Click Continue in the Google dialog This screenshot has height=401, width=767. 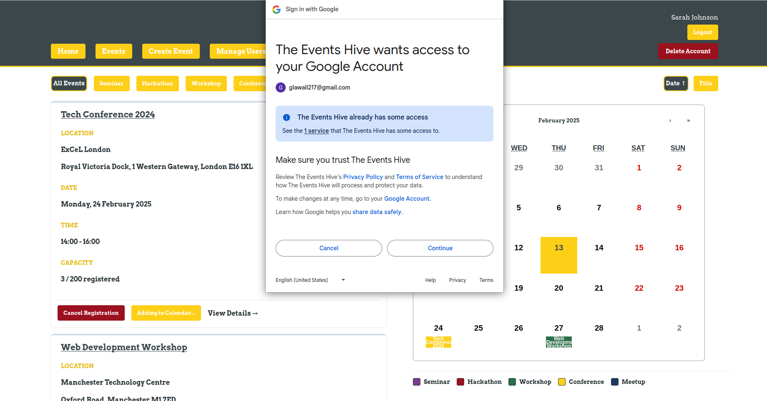point(440,248)
